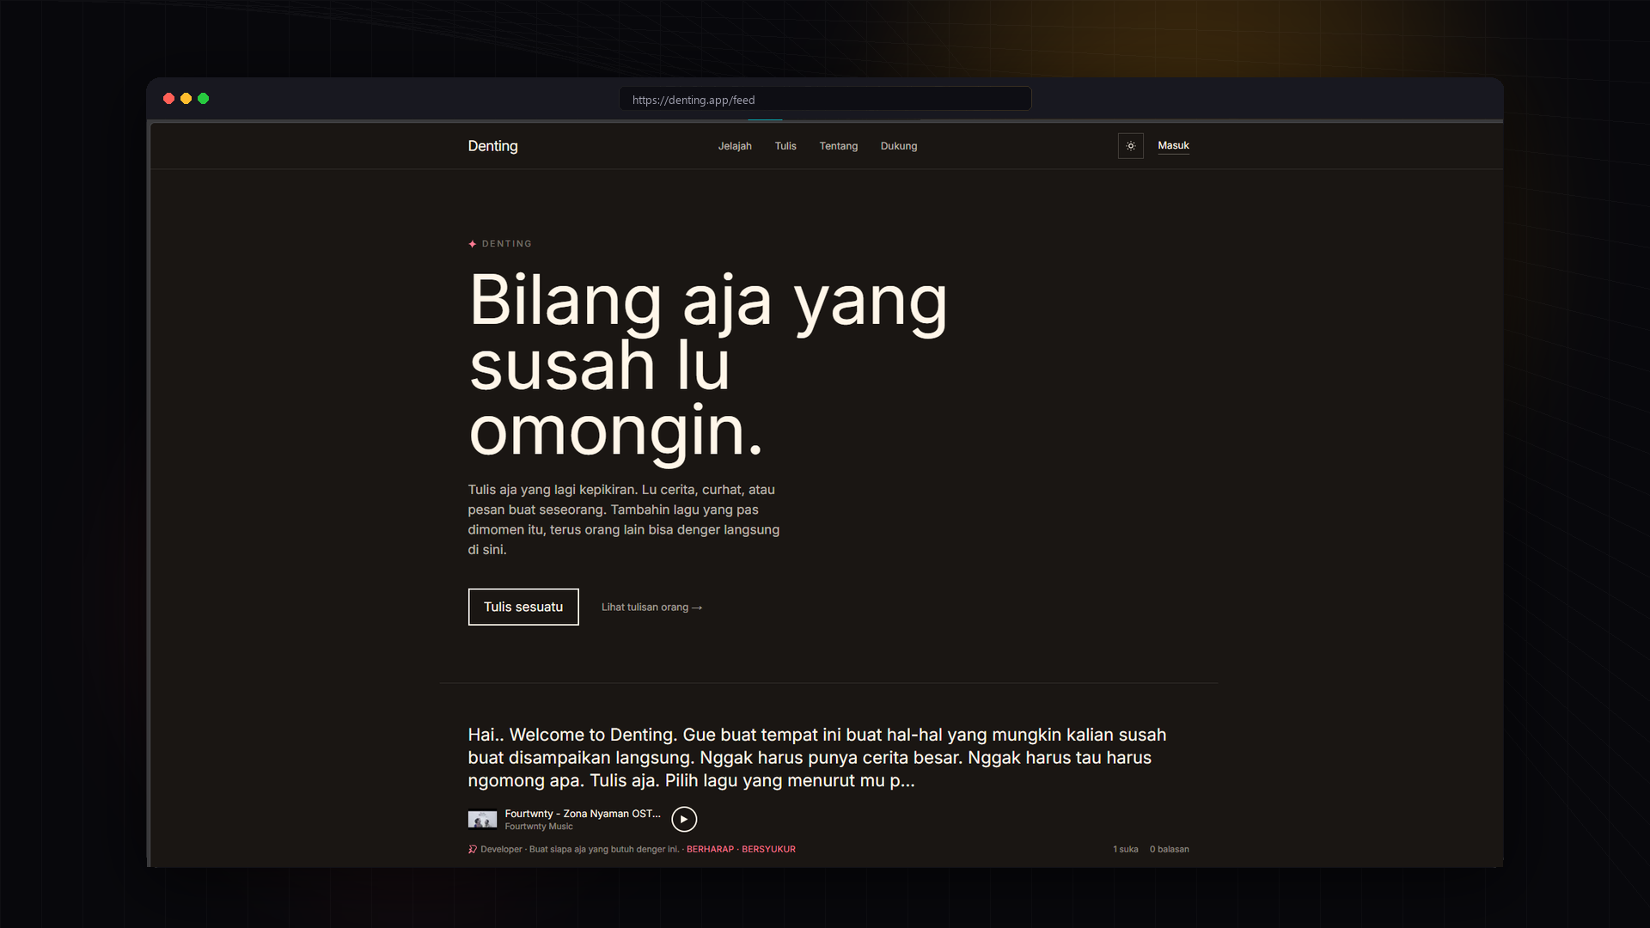Click the Buat siapa aja yang butuh denger ini text
Screen dimensions: 1650x928
(x=604, y=849)
